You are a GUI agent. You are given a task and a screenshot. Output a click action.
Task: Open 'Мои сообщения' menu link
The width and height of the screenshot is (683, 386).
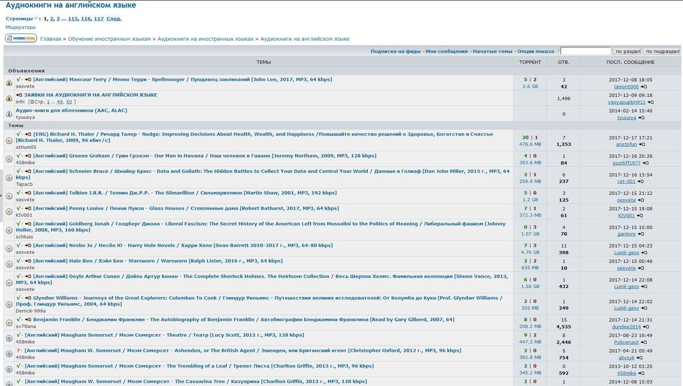[446, 51]
